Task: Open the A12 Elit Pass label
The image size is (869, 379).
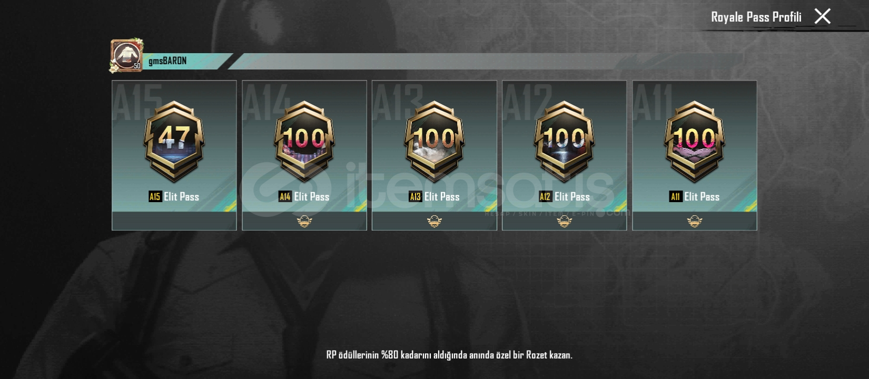Action: (565, 197)
